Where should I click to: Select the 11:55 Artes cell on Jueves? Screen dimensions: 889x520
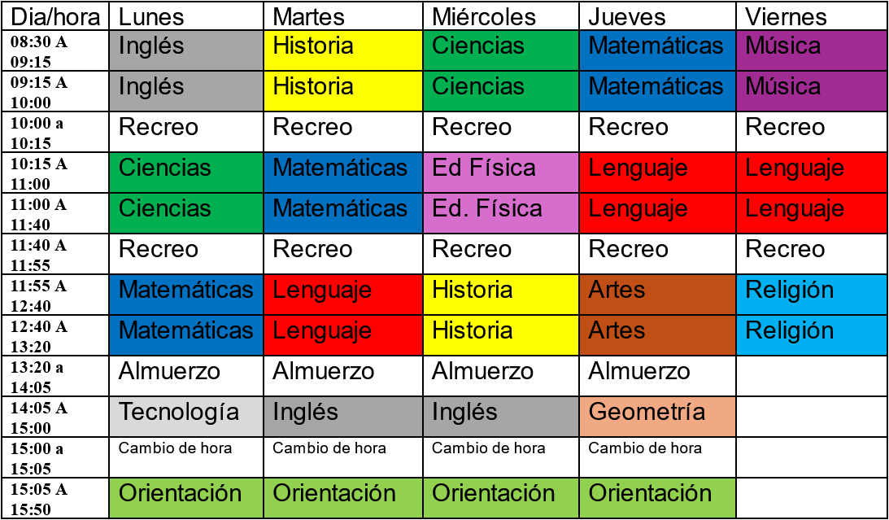click(657, 295)
